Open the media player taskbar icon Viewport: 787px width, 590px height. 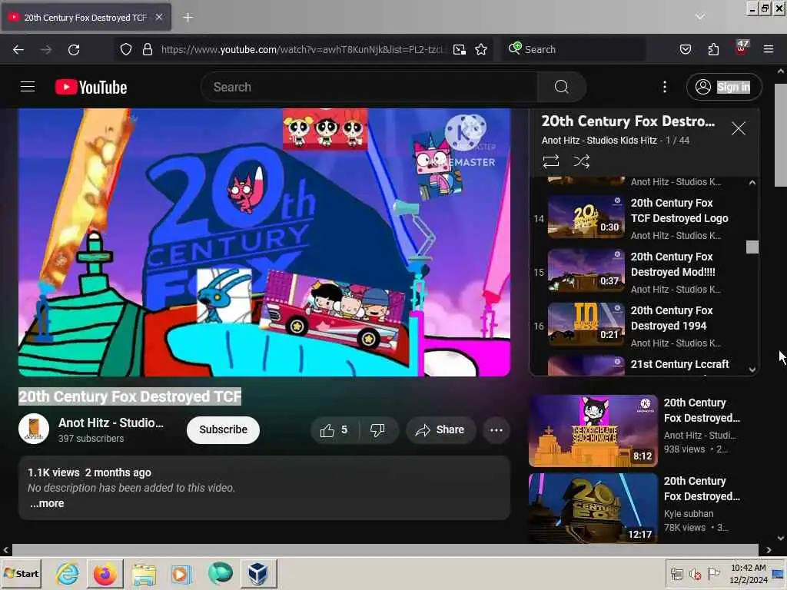[181, 574]
